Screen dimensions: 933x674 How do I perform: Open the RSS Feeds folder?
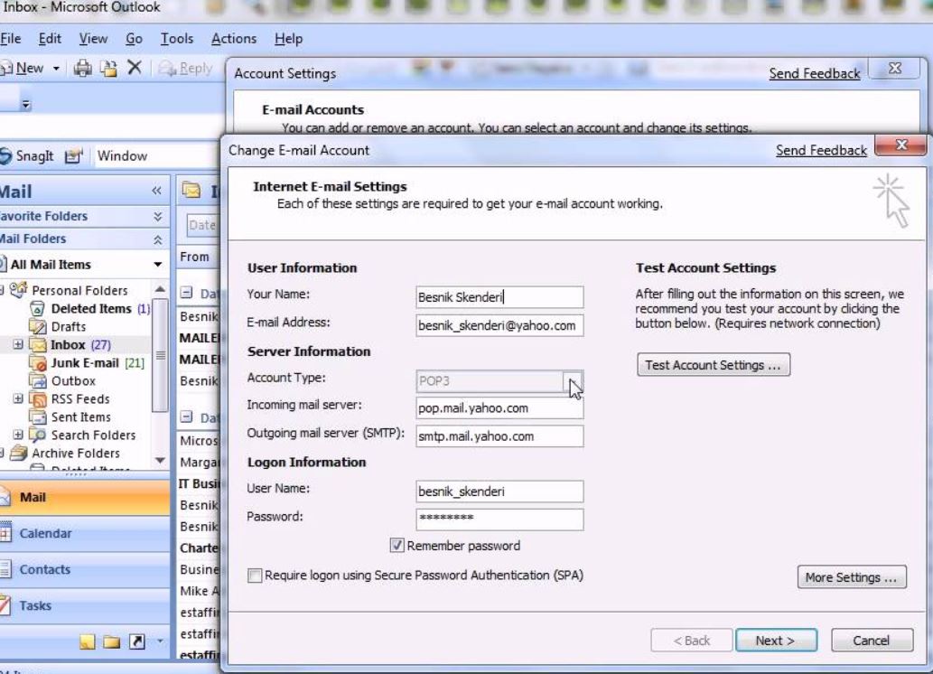(x=79, y=398)
